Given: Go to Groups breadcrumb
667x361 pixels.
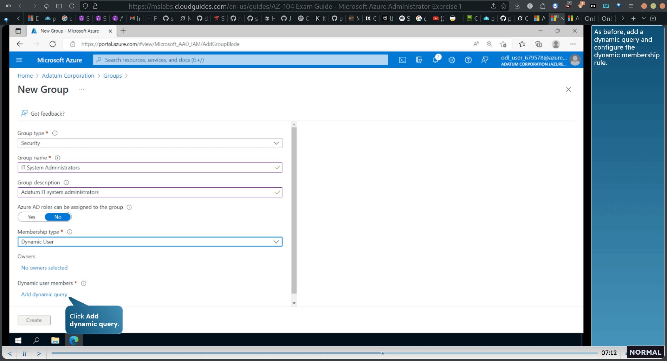Looking at the screenshot, I should click(x=112, y=76).
